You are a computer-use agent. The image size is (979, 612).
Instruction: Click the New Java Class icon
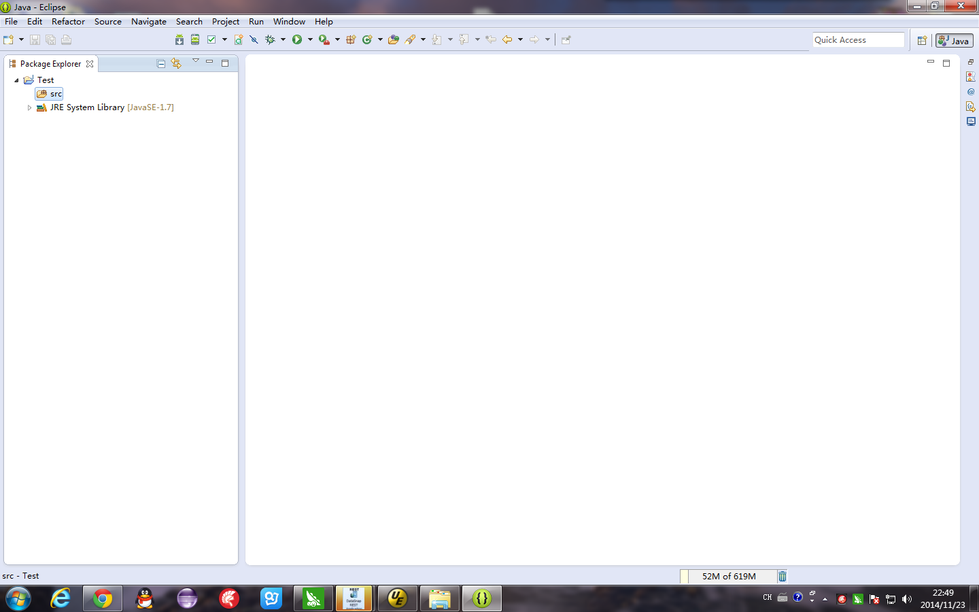(x=367, y=39)
